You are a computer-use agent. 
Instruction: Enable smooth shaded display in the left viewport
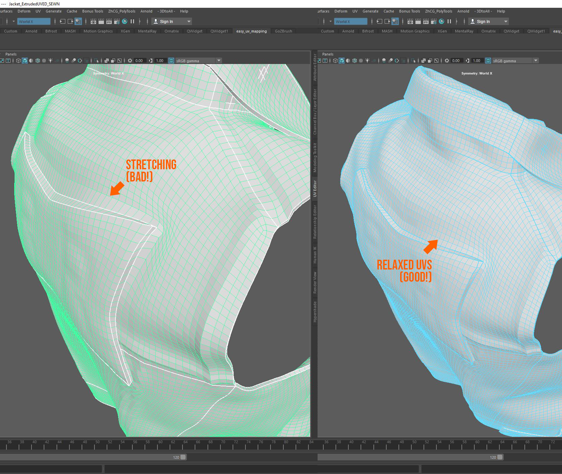point(24,61)
